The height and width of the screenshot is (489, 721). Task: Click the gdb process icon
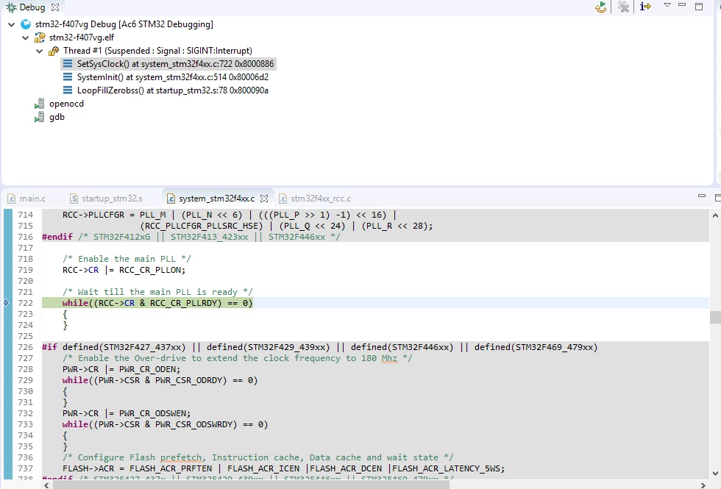click(40, 117)
